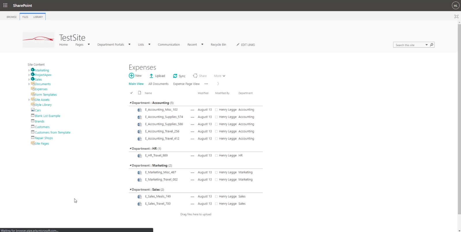This screenshot has height=232, width=461.
Task: Expand the Marketing node in Site Content
Action: (x=29, y=70)
